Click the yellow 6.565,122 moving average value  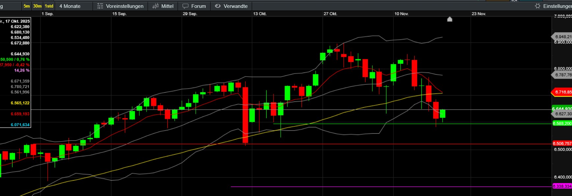(20, 103)
